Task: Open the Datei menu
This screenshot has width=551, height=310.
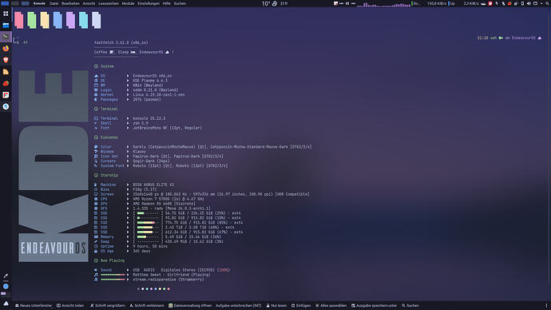Action: 54,3
